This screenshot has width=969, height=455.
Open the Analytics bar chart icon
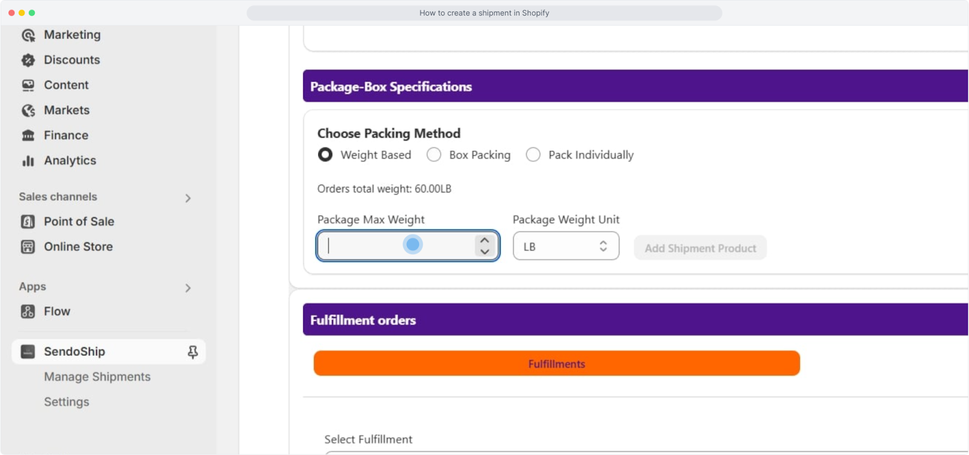pos(28,160)
